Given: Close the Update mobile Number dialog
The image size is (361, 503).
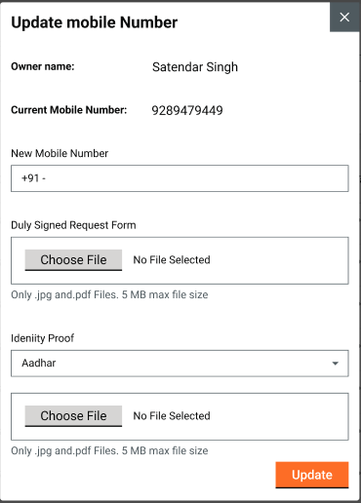Looking at the screenshot, I should [344, 18].
